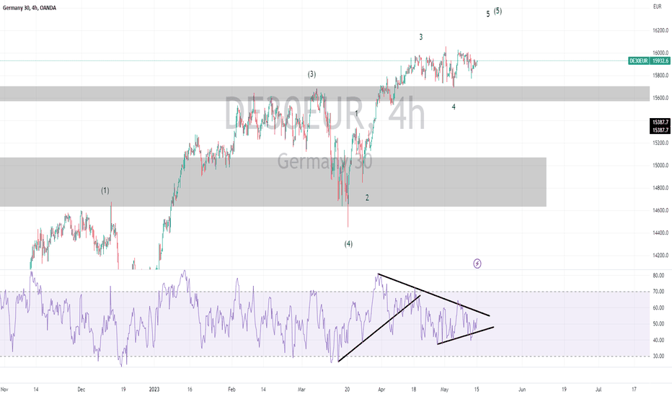Viewport: 672px width, 396px height.
Task: Click the 14400.0 price axis label
Action: pyautogui.click(x=660, y=233)
